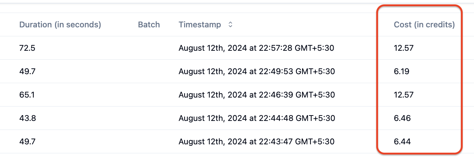Viewport: 474px width, 167px height.
Task: Select the 6.46 cost cell
Action: [x=402, y=118]
